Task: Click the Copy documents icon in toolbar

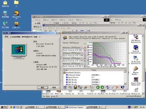Action: coord(70,87)
